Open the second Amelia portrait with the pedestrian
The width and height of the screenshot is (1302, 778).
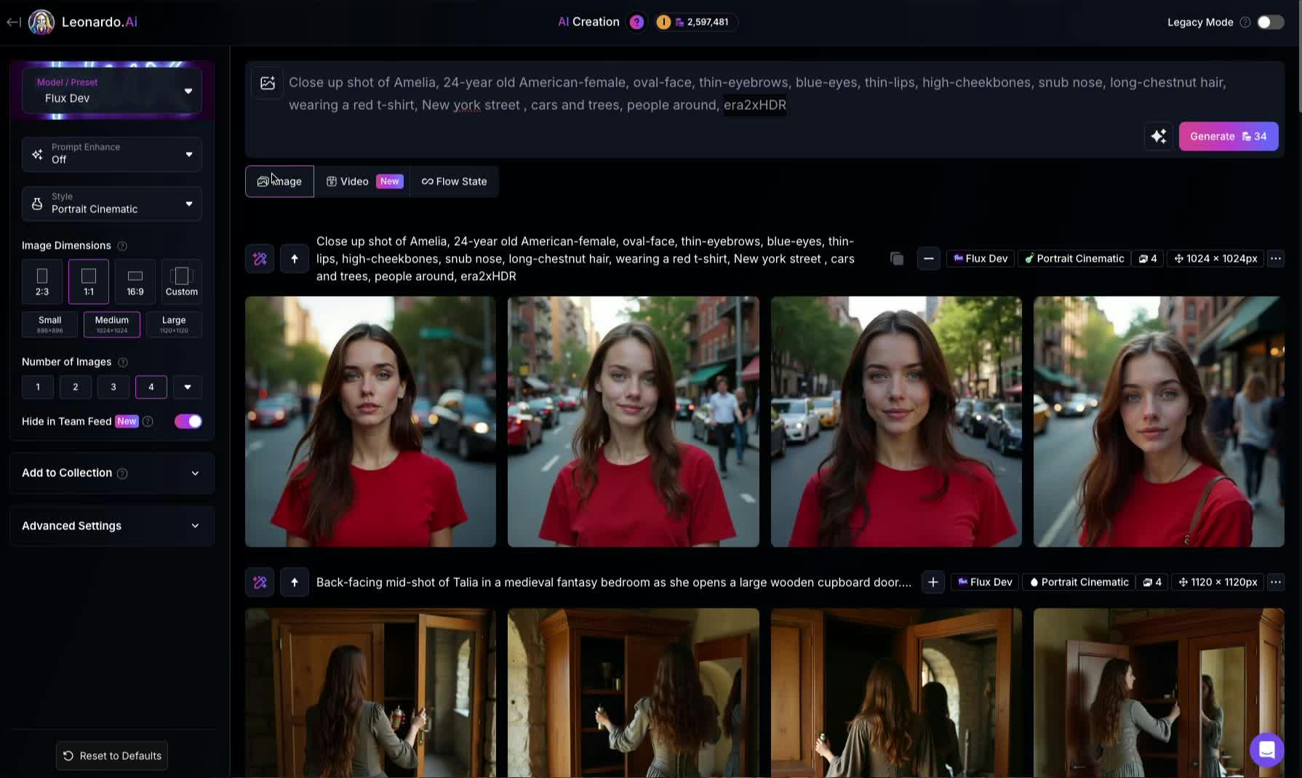(x=634, y=422)
